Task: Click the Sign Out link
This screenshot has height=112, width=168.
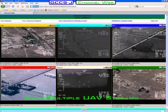Action: [x=154, y=21]
